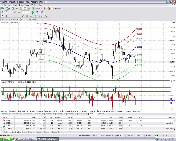Click the New Order button
This screenshot has width=176, height=141.
point(37,8)
